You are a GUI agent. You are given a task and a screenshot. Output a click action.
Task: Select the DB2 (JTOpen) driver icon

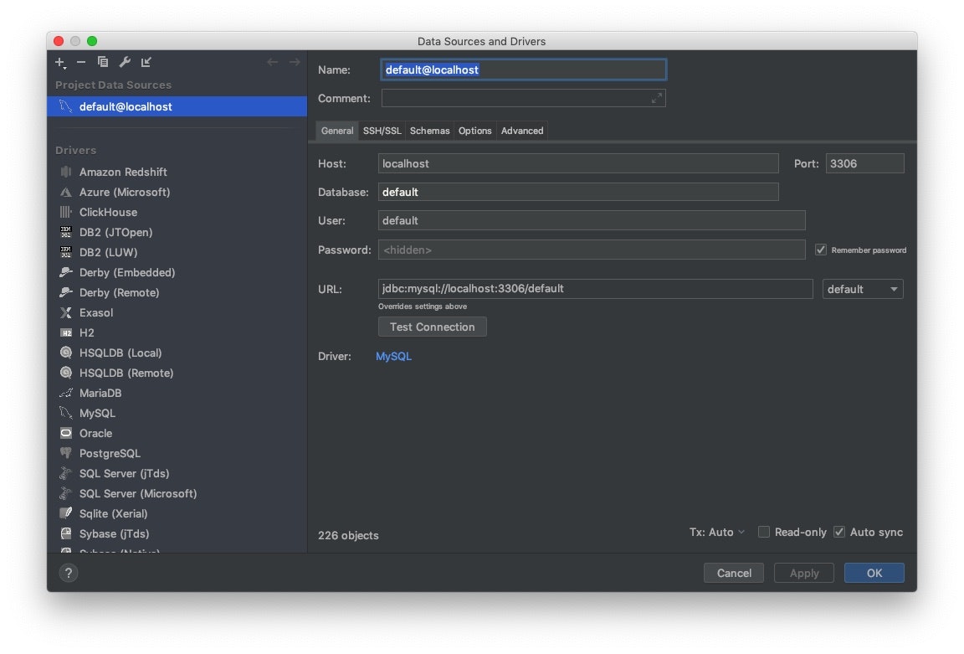66,232
